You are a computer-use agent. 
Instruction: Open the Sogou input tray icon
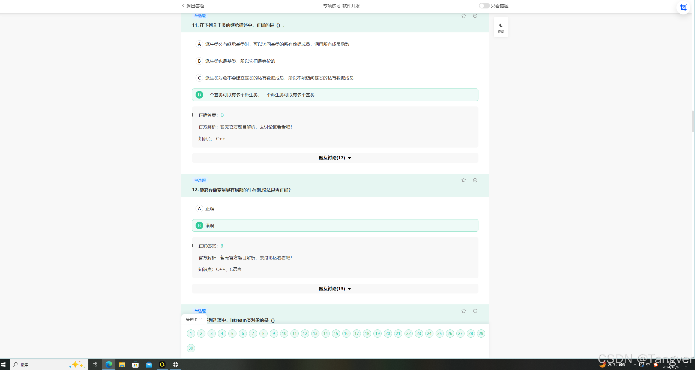coord(655,365)
